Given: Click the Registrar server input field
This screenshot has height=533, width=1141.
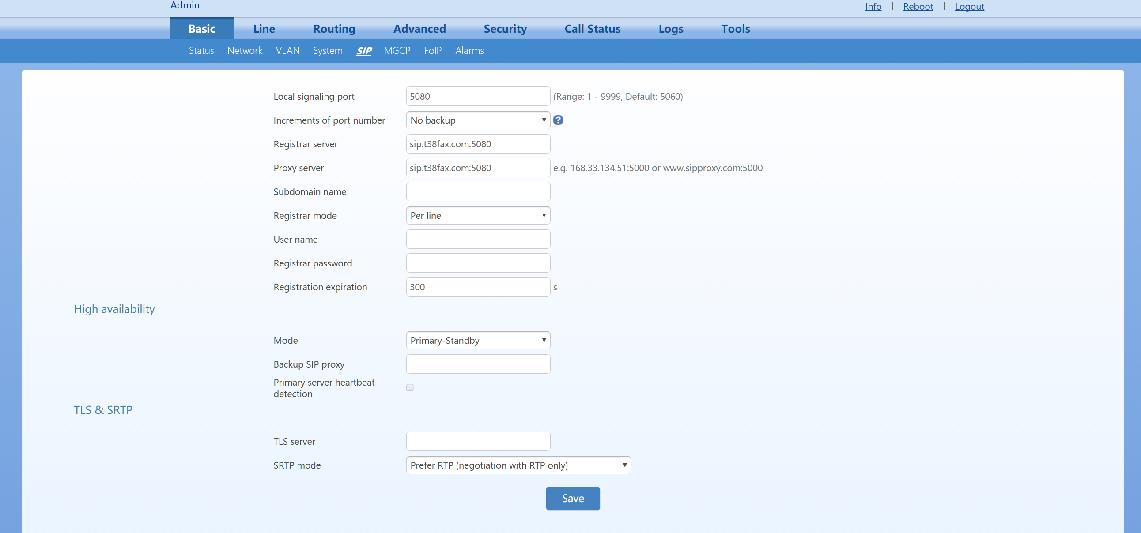Looking at the screenshot, I should 478,144.
